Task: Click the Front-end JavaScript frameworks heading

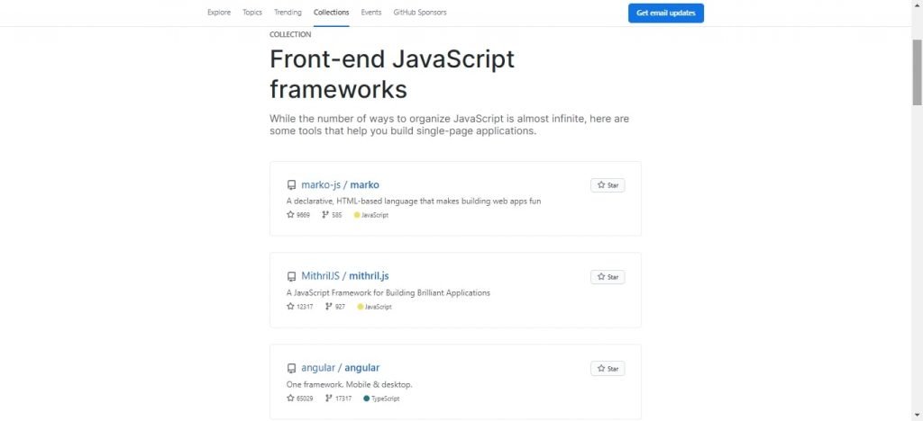Action: click(x=392, y=75)
